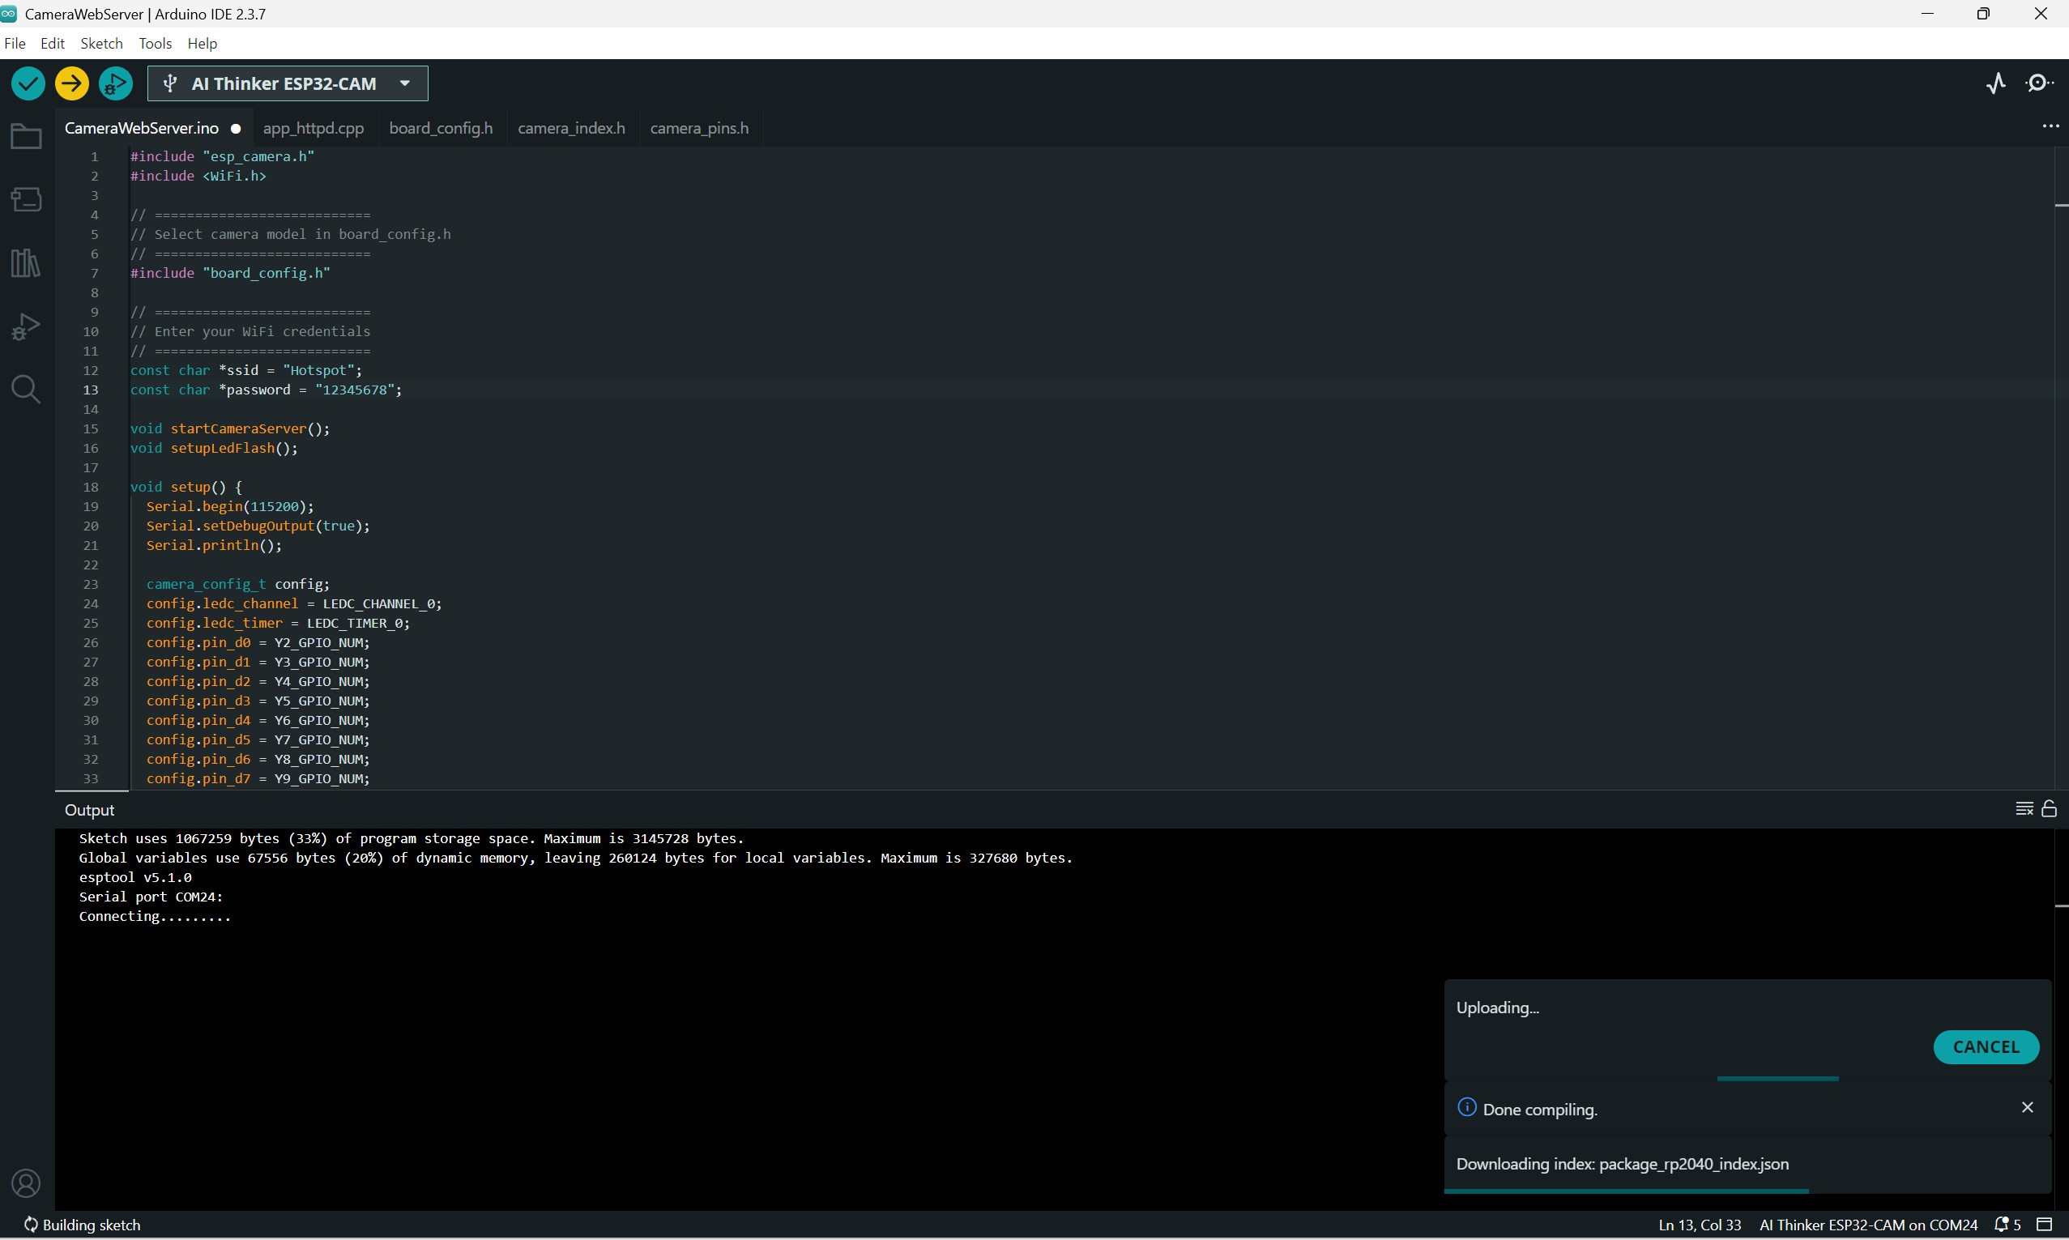Toggle output scroll lock icon
The image size is (2069, 1240).
coord(2049,809)
